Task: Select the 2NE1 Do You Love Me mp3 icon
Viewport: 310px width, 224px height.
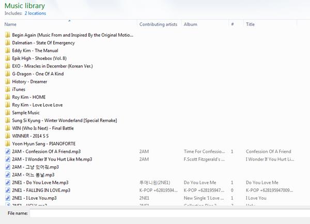Action: coord(8,183)
